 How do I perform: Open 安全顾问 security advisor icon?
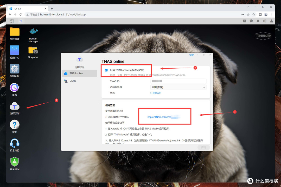coord(15,162)
